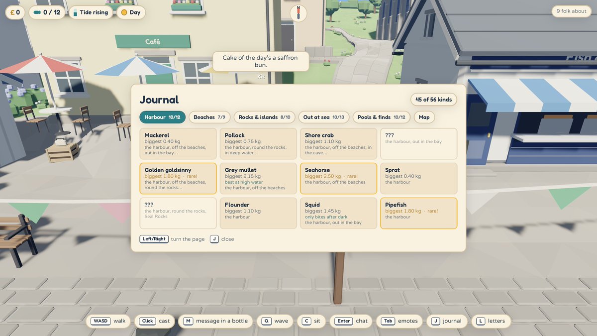Click the cast control in the bottom bar
Viewport: 597px width, 336px height.
(154, 321)
